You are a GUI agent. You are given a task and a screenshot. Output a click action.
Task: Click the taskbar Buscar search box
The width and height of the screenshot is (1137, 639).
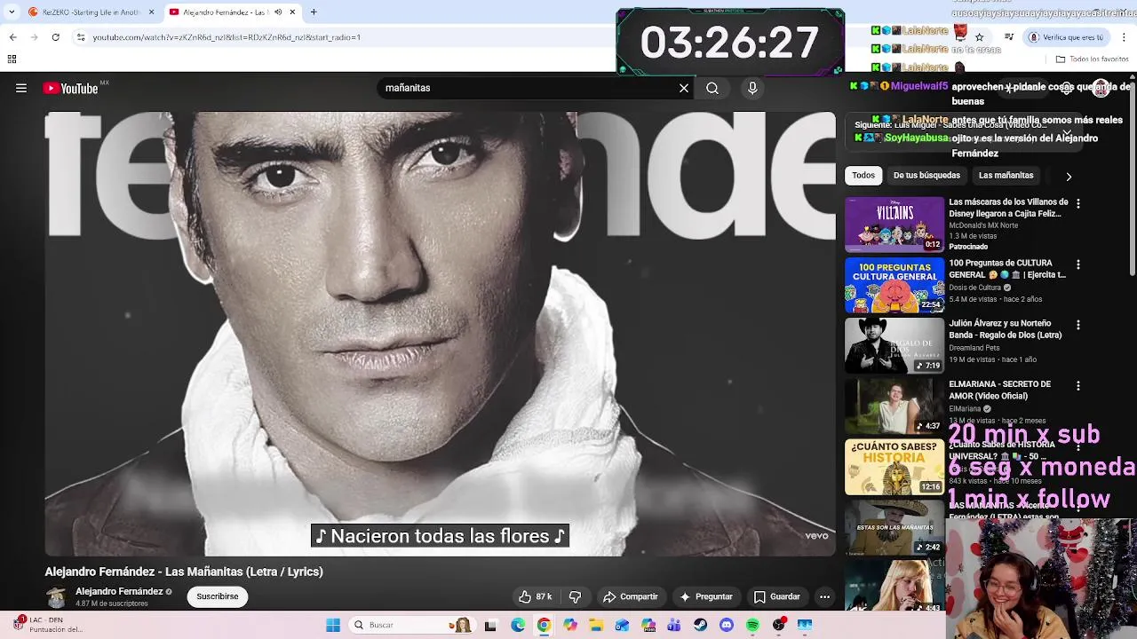[x=411, y=625]
